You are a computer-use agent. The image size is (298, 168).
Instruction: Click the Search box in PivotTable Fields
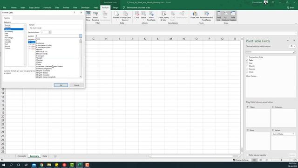tap(269, 52)
